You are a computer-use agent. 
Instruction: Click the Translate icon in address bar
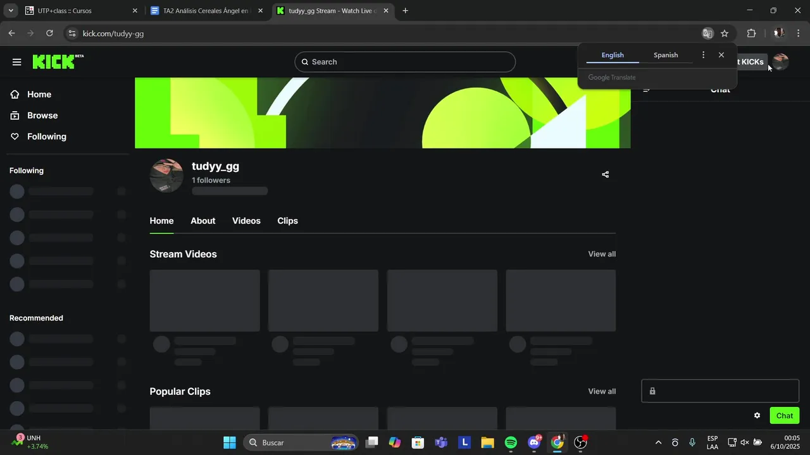[x=707, y=33]
